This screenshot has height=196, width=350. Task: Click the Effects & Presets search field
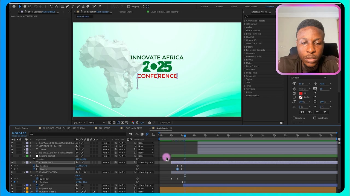[x=260, y=16]
